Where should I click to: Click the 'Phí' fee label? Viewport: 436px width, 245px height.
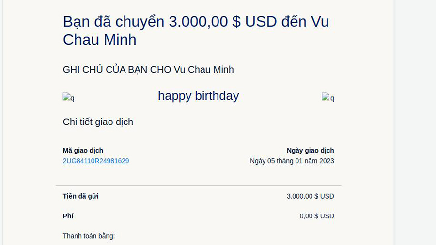[68, 216]
